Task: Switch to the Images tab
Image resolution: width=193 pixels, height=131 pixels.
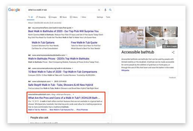Action: pos(53,17)
